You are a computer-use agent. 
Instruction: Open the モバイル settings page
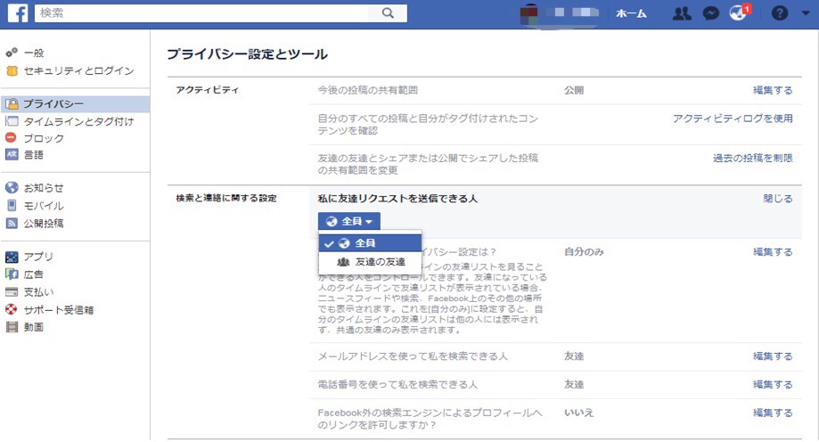44,205
